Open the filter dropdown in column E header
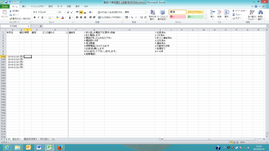This screenshot has height=151, width=269. coord(66,33)
